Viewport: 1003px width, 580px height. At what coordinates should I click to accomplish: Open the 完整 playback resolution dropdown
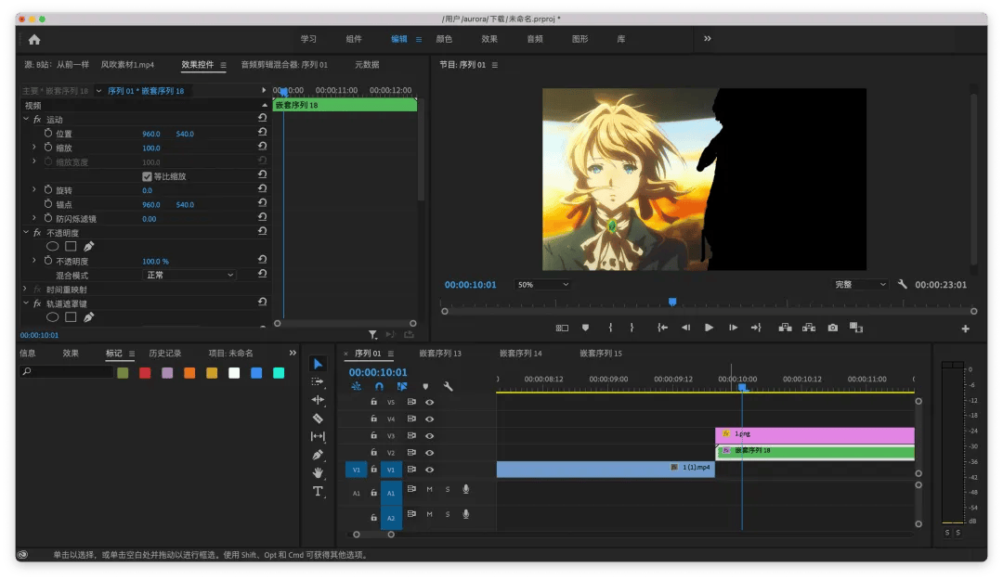860,285
